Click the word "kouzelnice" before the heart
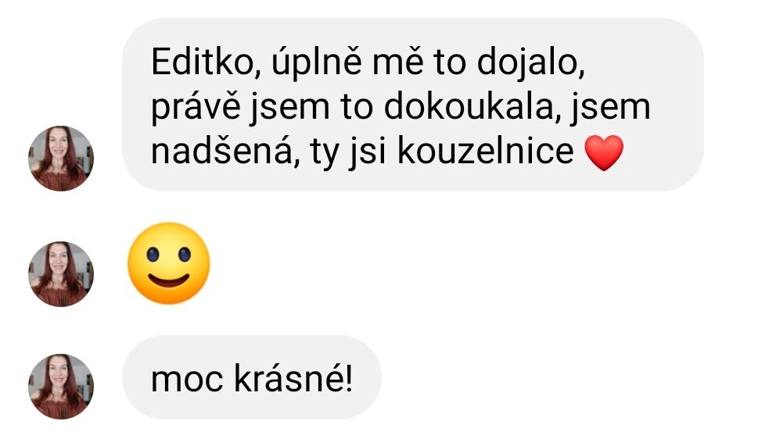Viewport: 783px width, 439px height. pos(486,152)
